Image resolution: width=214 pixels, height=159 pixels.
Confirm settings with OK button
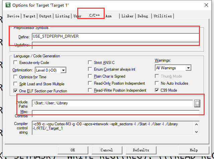(73, 150)
